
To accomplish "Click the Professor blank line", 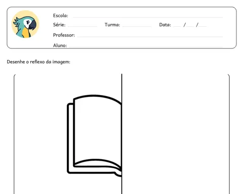I will (150, 36).
